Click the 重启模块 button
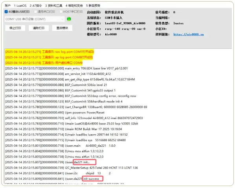Viewport: 235px width, 188px height. [62, 28]
